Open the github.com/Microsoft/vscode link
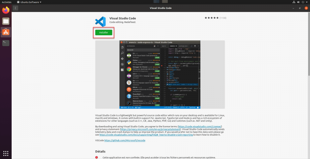Image resolution: width=310 pixels, height=159 pixels. click(x=125, y=140)
